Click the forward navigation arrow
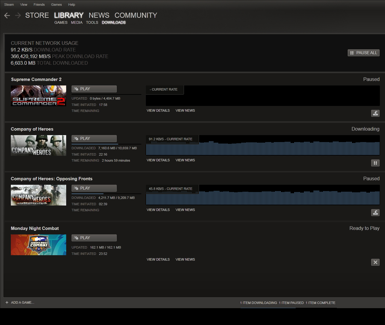 pyautogui.click(x=18, y=15)
